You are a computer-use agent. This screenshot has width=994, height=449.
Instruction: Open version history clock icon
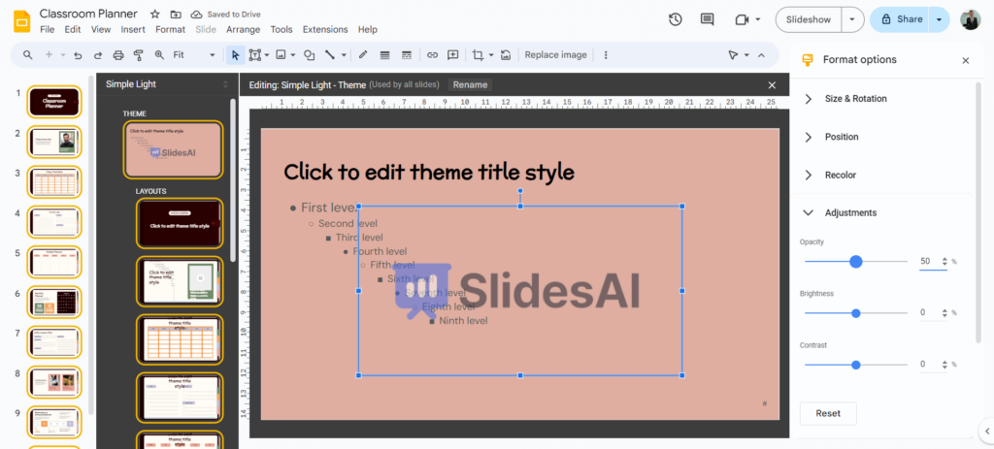coord(676,19)
